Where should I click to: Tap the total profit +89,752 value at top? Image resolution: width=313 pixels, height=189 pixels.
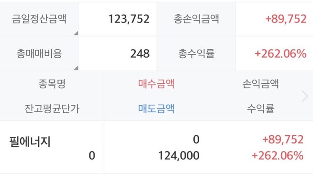(x=286, y=19)
